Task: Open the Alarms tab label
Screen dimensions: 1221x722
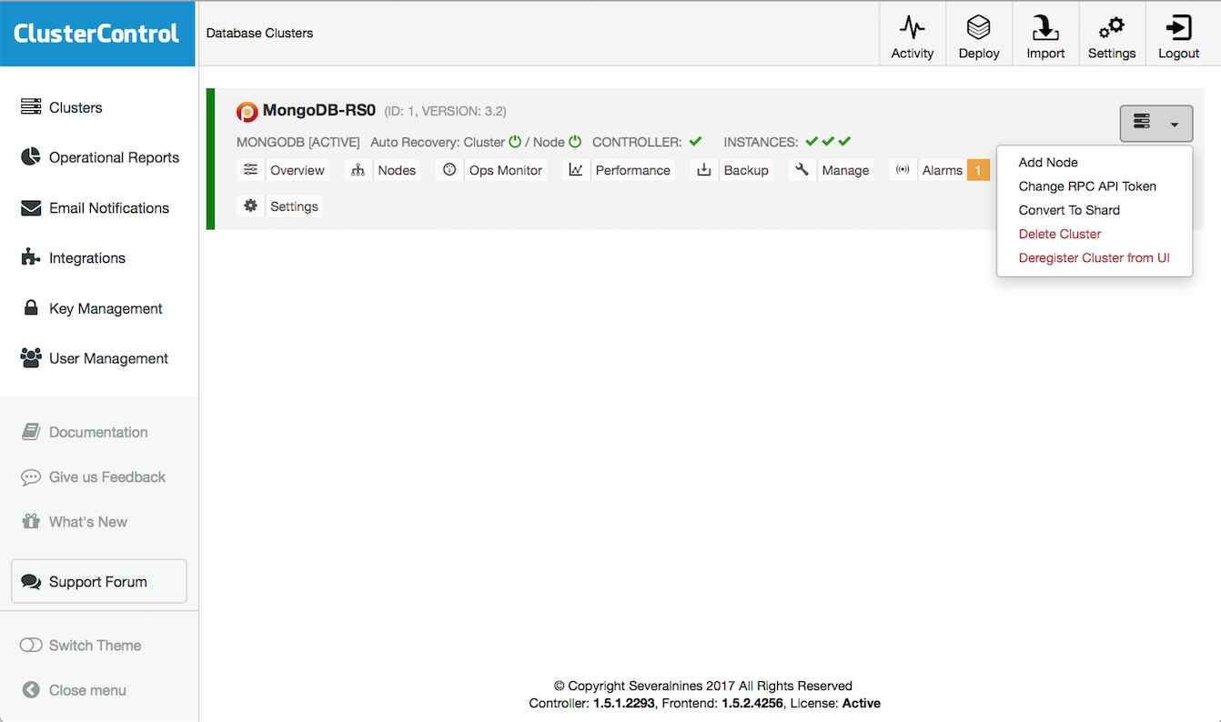Action: pos(942,170)
